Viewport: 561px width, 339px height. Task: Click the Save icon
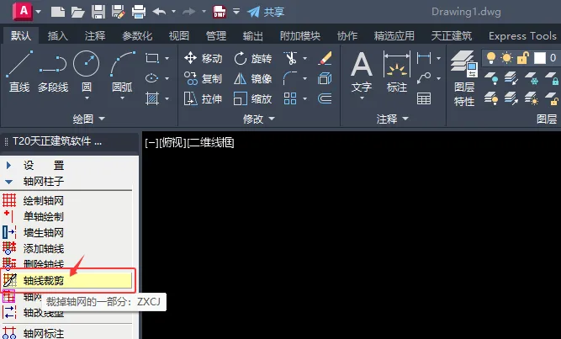tap(98, 12)
